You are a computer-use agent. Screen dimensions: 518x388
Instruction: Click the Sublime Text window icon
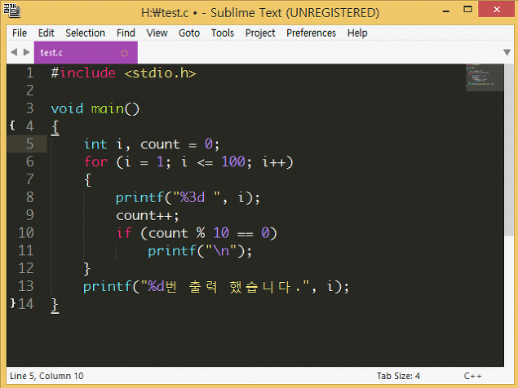[11, 10]
